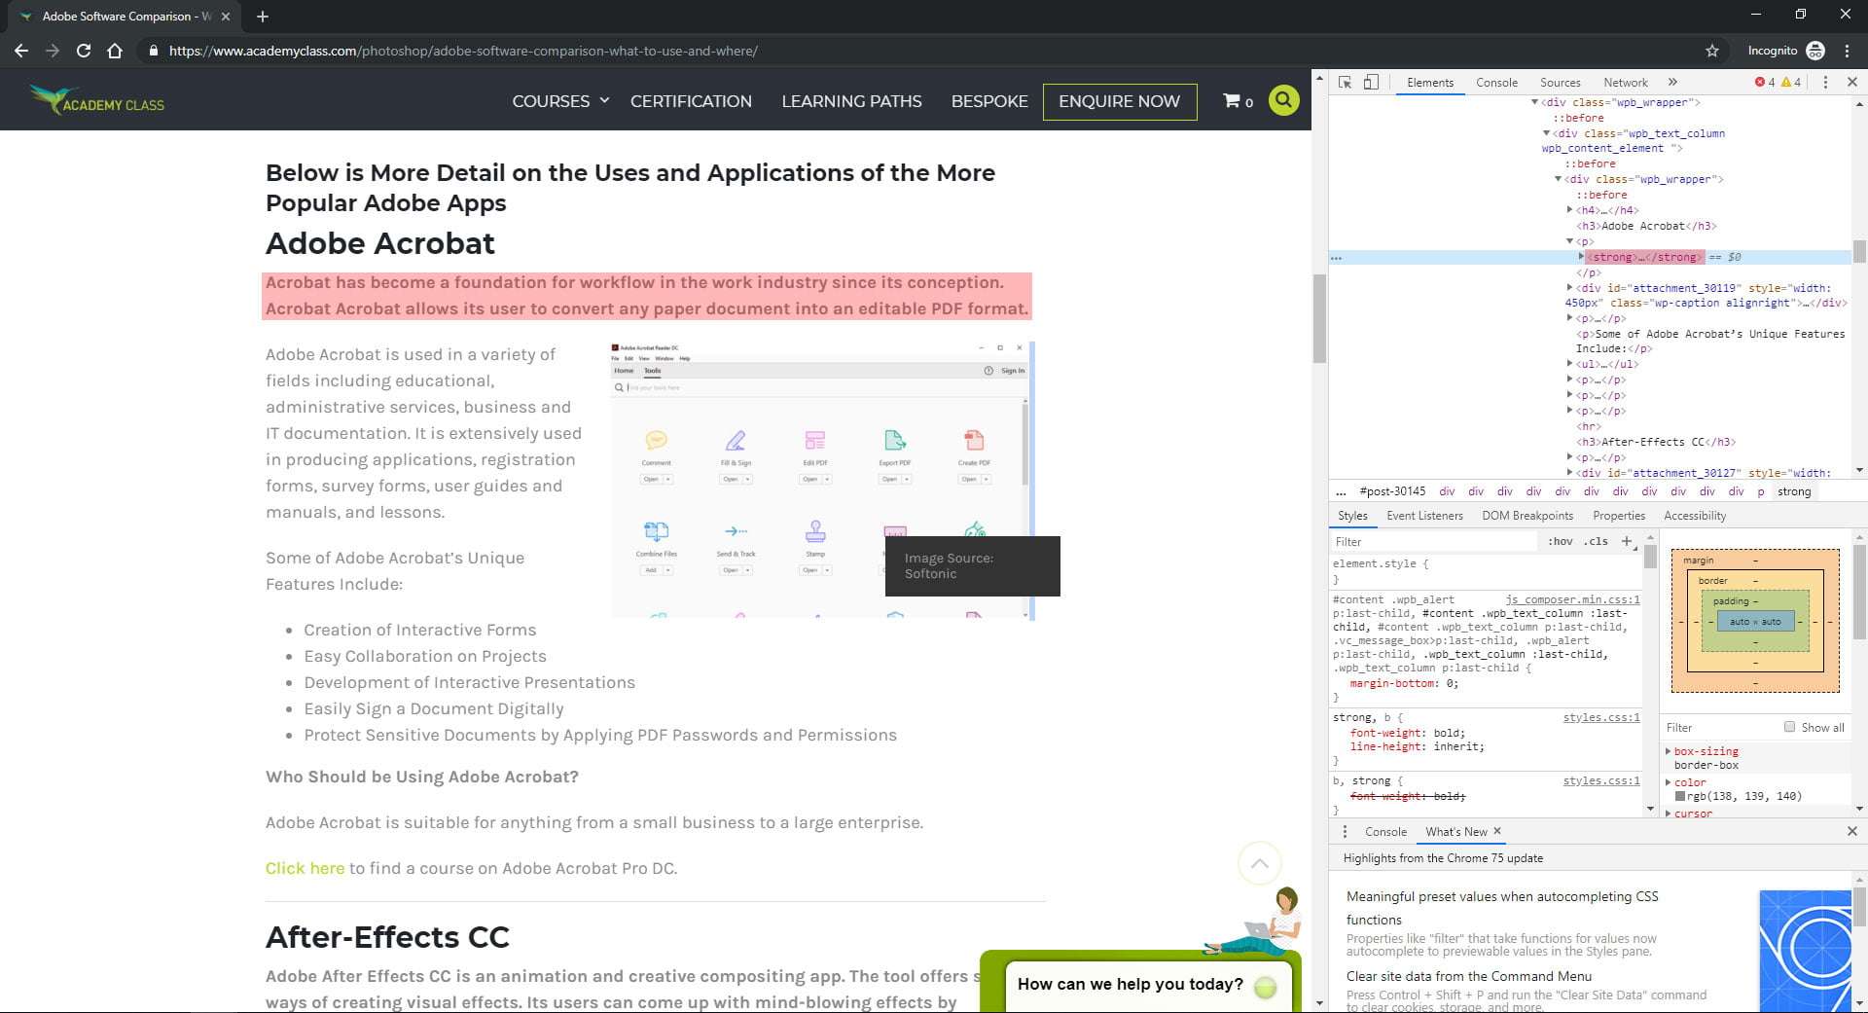
Task: Close the DevTools panel
Action: (x=1852, y=83)
